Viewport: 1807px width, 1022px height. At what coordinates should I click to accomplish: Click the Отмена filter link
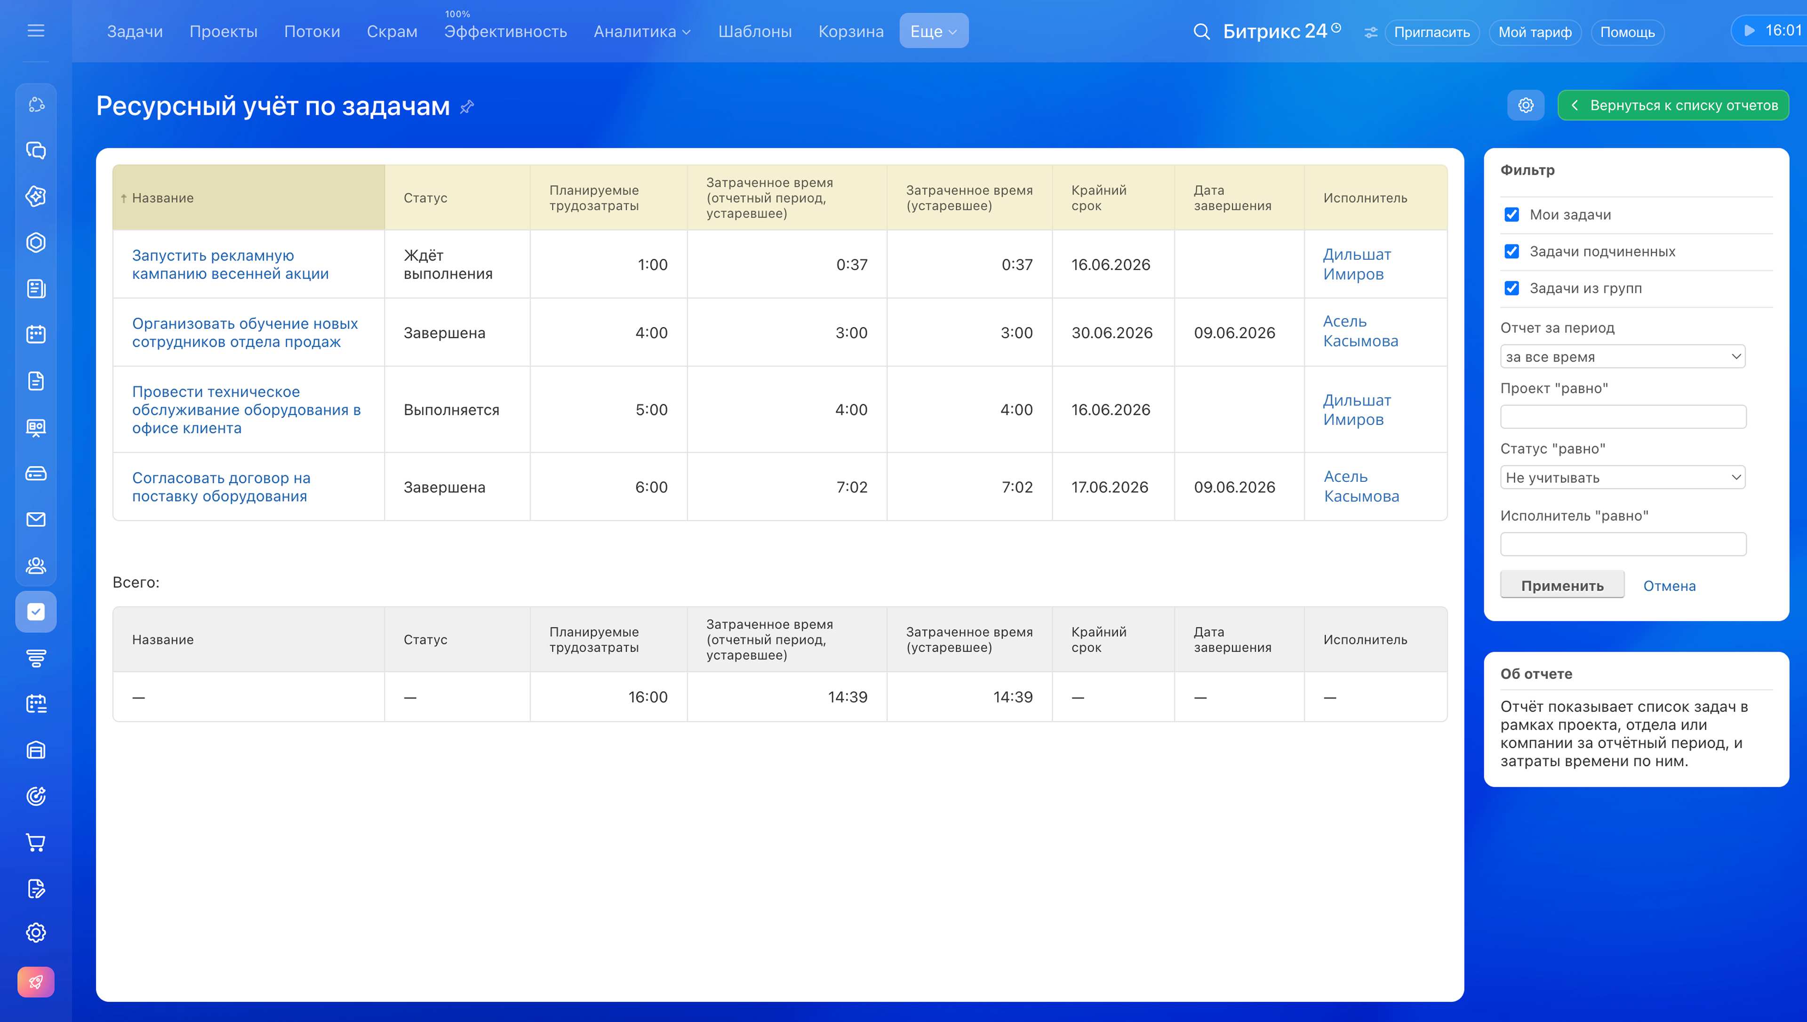tap(1669, 586)
